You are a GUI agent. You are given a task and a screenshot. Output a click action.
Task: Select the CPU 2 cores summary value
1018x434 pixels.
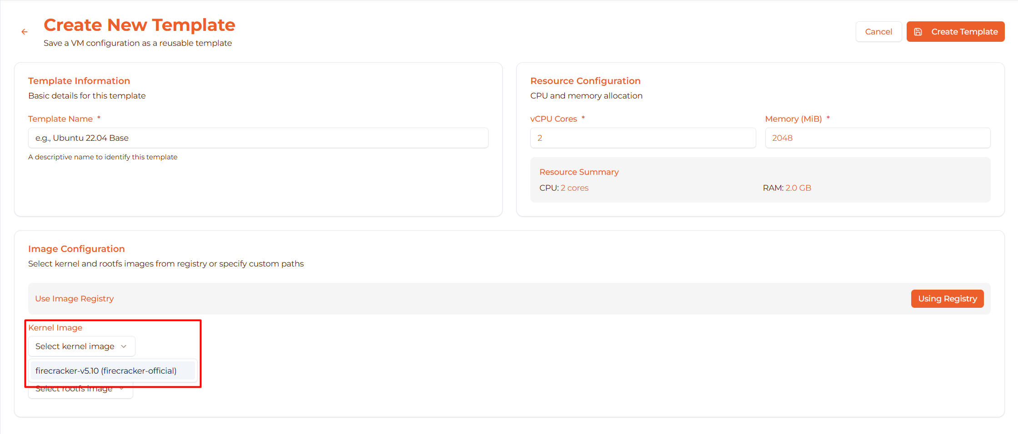click(x=574, y=188)
